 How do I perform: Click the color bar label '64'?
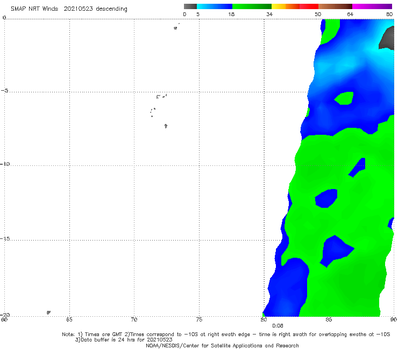coord(350,14)
